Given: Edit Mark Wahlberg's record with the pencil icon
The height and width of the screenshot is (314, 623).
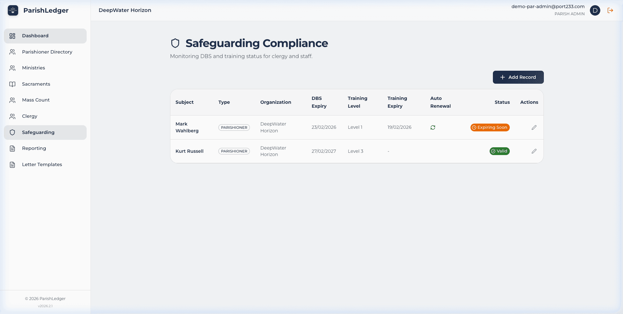Looking at the screenshot, I should coord(534,127).
